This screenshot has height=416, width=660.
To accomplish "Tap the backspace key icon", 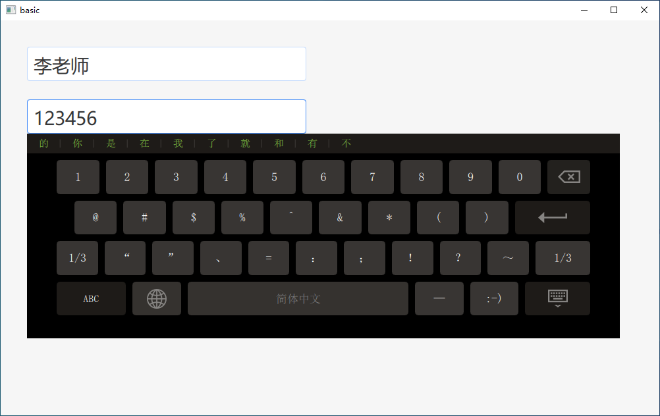I will (568, 177).
